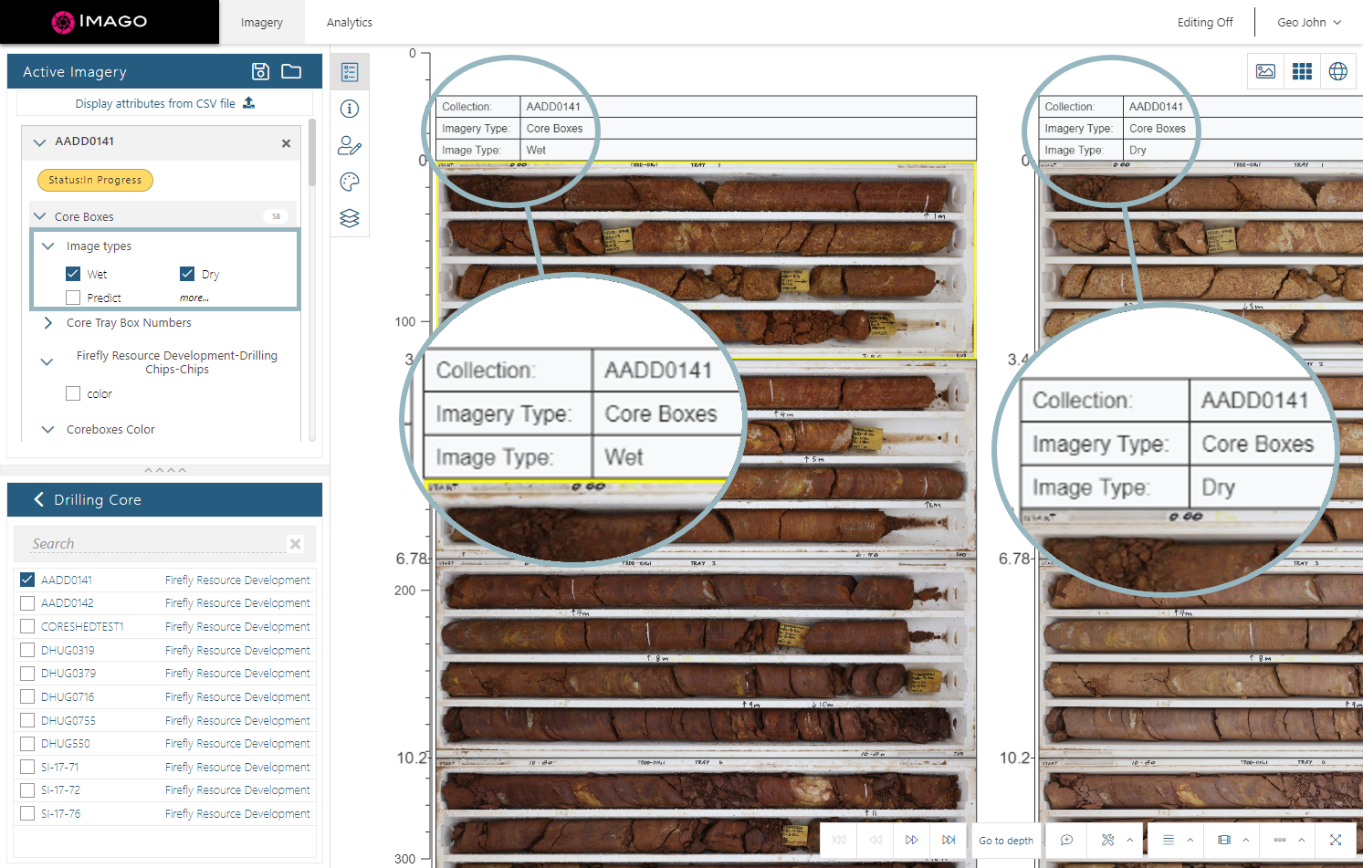Image resolution: width=1363 pixels, height=868 pixels.
Task: Advance to next page of images
Action: (912, 840)
